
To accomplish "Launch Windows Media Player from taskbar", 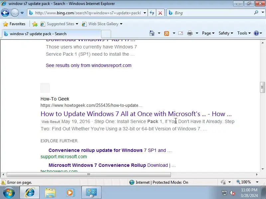I will (x=70, y=193).
